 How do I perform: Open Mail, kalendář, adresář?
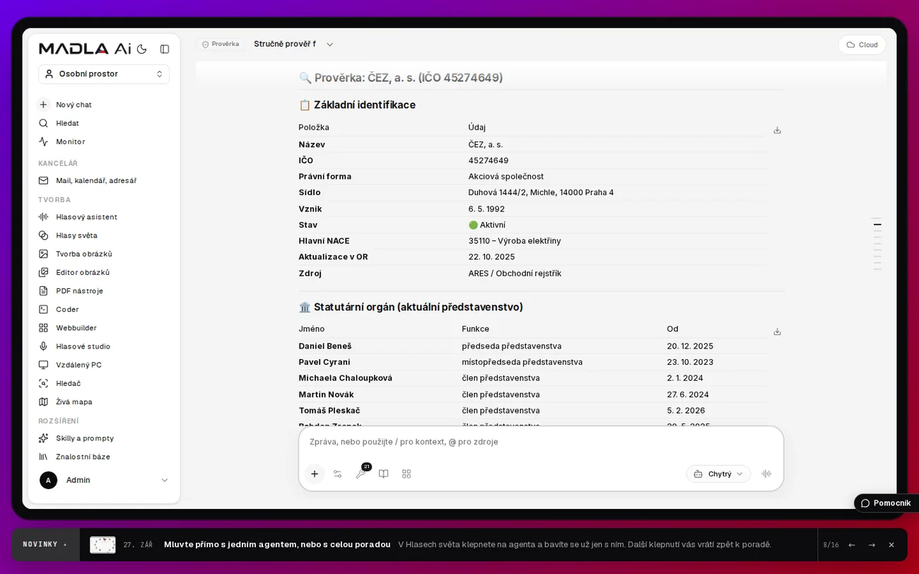pyautogui.click(x=104, y=180)
